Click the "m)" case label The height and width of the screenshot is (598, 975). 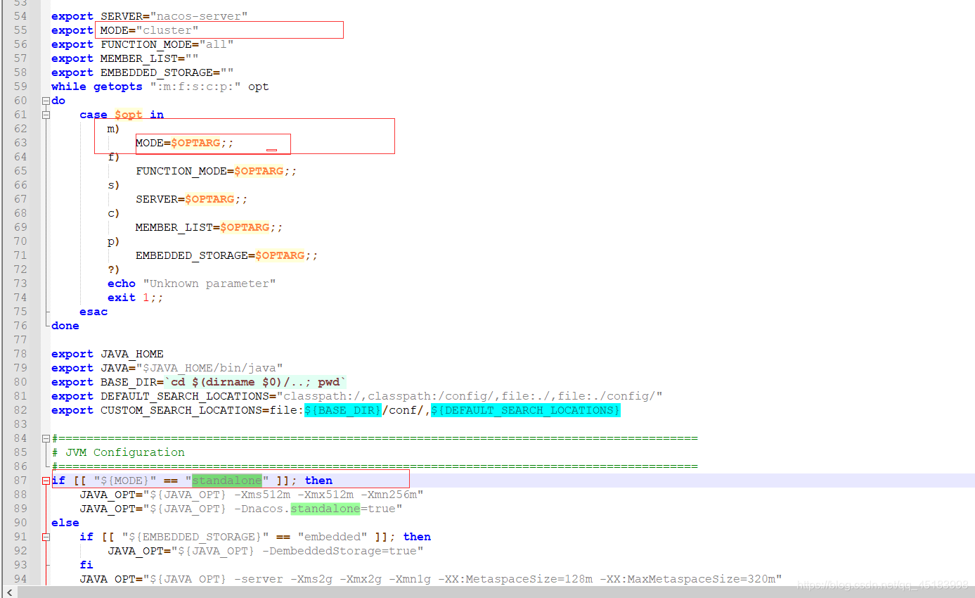(114, 129)
